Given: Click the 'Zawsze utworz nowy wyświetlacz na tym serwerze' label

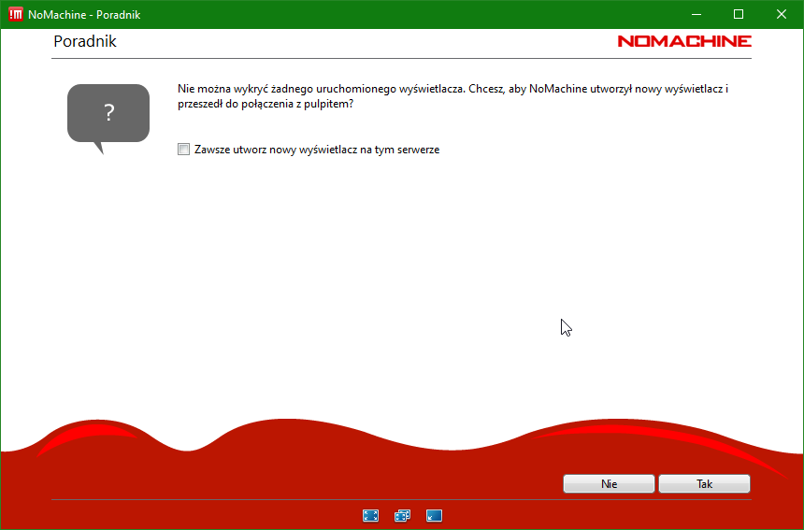Looking at the screenshot, I should click(x=317, y=149).
